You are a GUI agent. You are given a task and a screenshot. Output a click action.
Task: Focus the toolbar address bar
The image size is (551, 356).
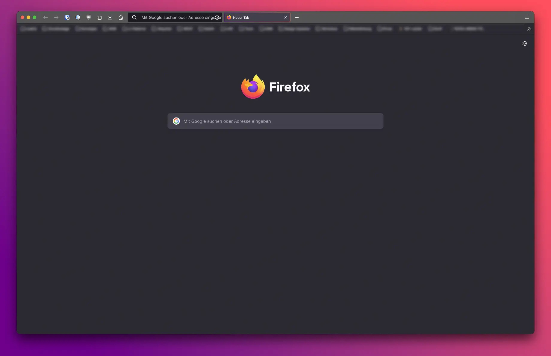(175, 17)
